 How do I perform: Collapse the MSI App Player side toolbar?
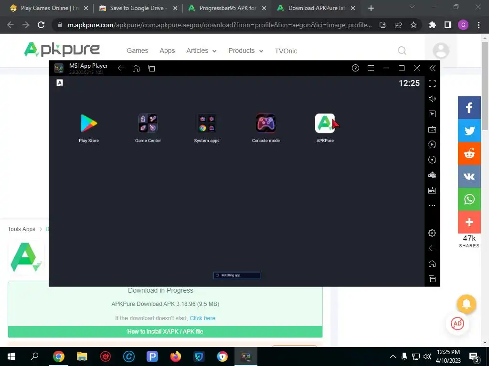[432, 68]
